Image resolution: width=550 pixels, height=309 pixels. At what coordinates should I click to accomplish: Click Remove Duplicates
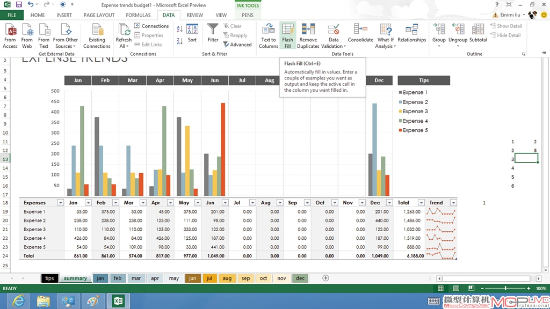coord(308,36)
